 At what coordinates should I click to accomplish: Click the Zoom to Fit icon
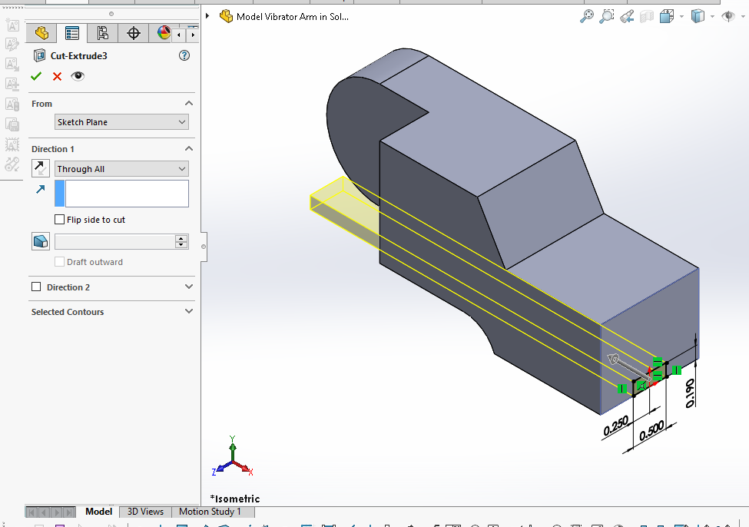click(x=587, y=16)
